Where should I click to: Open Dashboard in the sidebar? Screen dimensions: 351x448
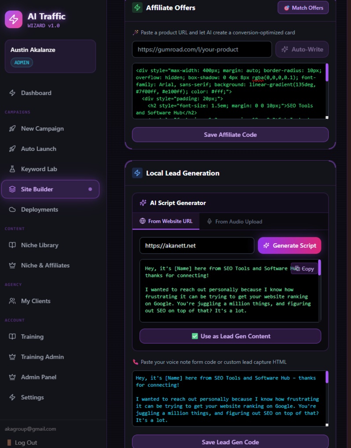pos(50,93)
